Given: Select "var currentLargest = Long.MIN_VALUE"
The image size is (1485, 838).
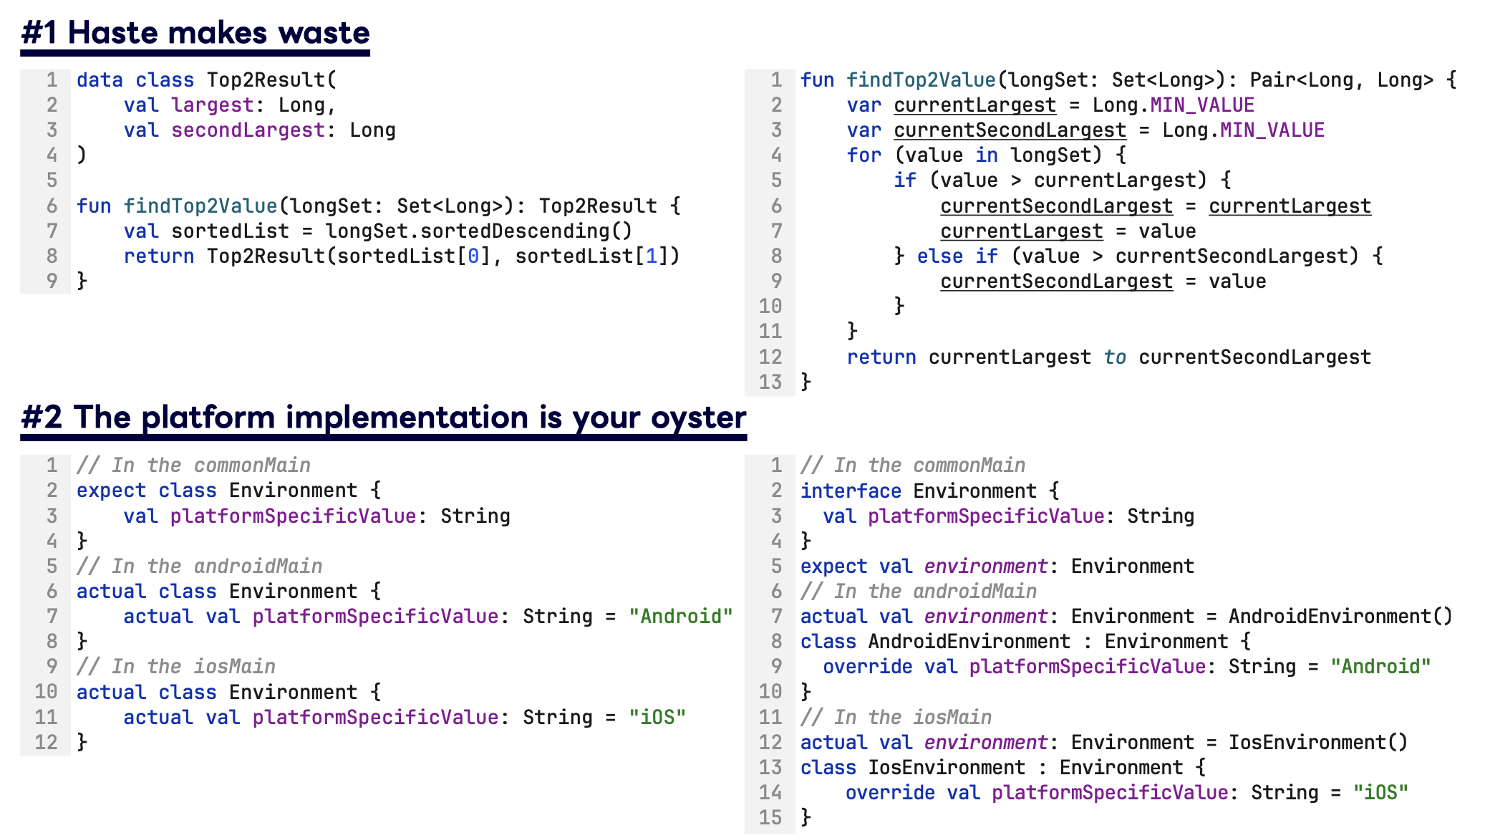Looking at the screenshot, I should tap(1050, 105).
